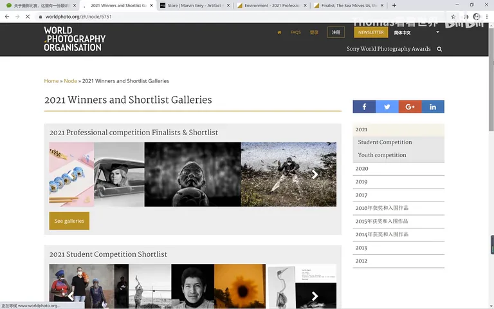This screenshot has height=309, width=494.
Task: Open Youth competition sidebar link
Action: click(382, 155)
